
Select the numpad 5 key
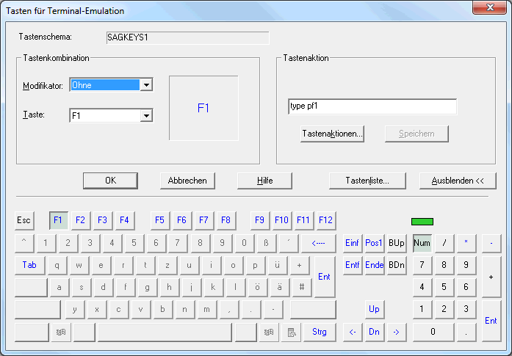pos(444,287)
